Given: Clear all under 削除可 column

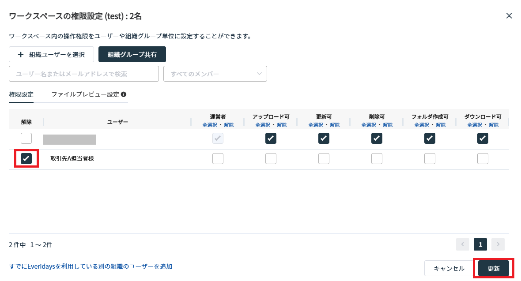Looking at the screenshot, I should click(388, 125).
